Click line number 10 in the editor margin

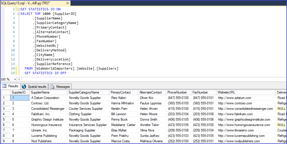point(13,50)
